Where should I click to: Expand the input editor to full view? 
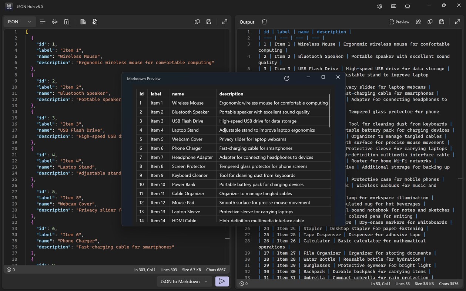pos(225,22)
